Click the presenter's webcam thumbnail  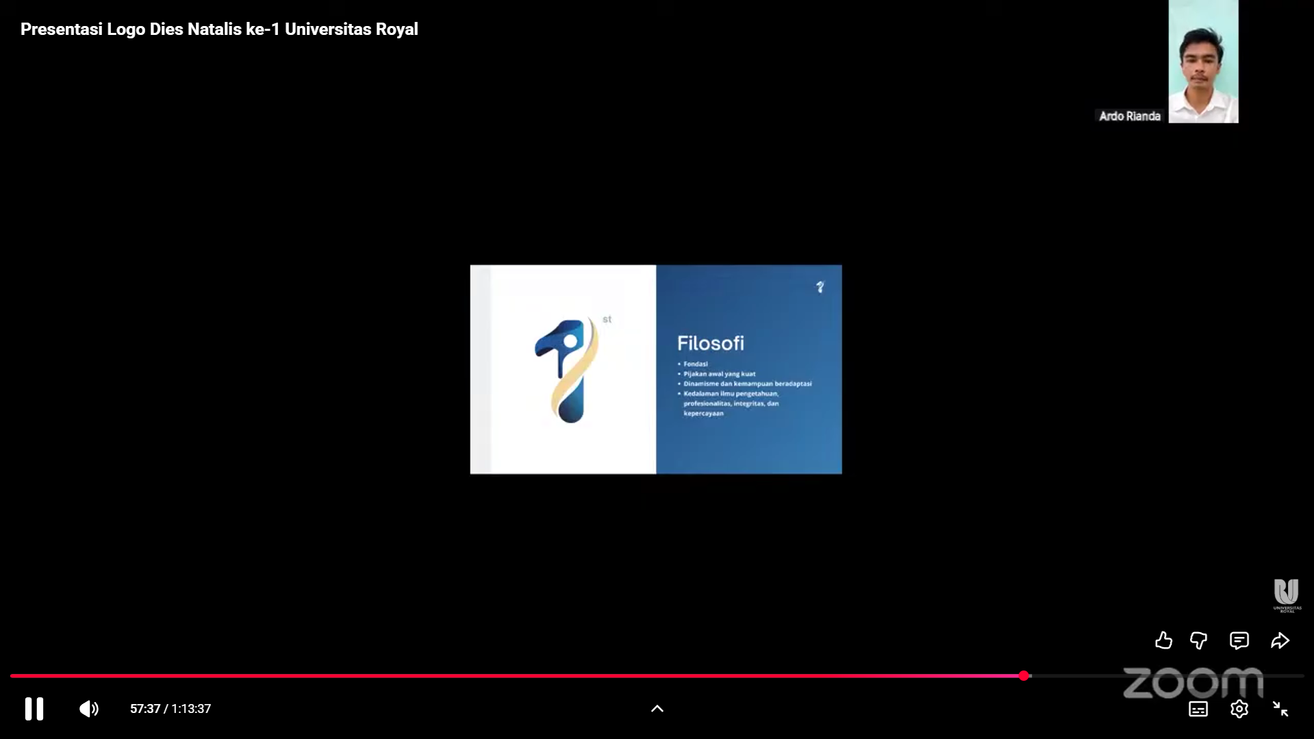(1203, 62)
